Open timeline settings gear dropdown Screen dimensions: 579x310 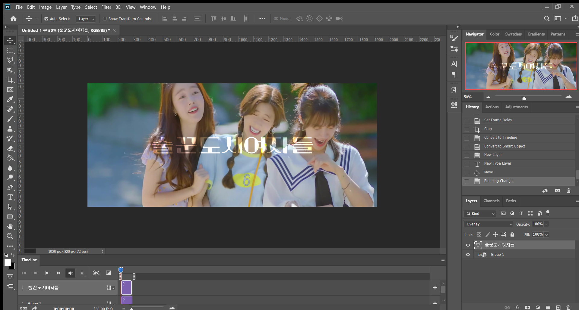(82, 273)
